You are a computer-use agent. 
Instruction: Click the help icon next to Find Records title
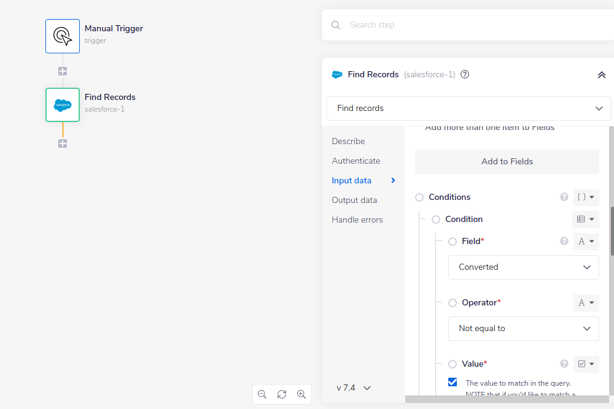pyautogui.click(x=465, y=74)
